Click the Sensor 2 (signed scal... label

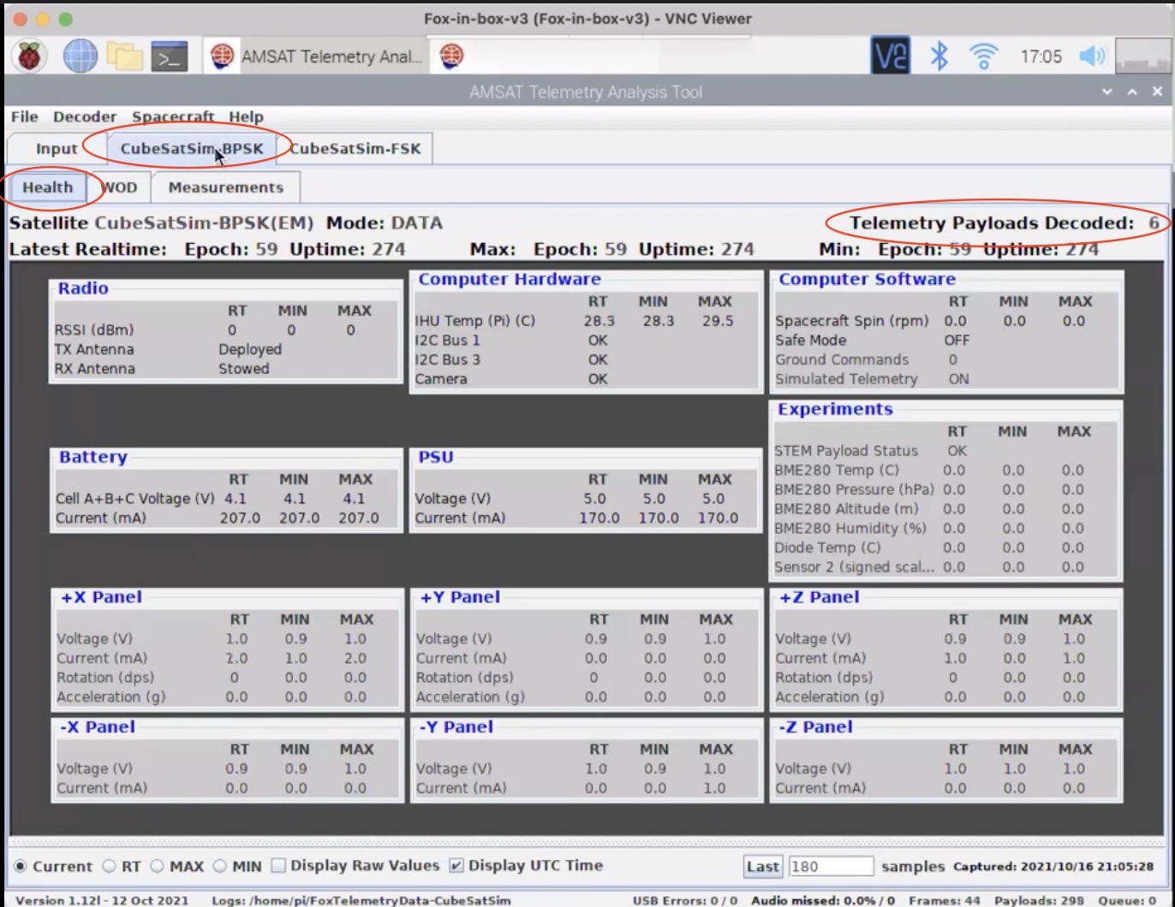pos(854,567)
